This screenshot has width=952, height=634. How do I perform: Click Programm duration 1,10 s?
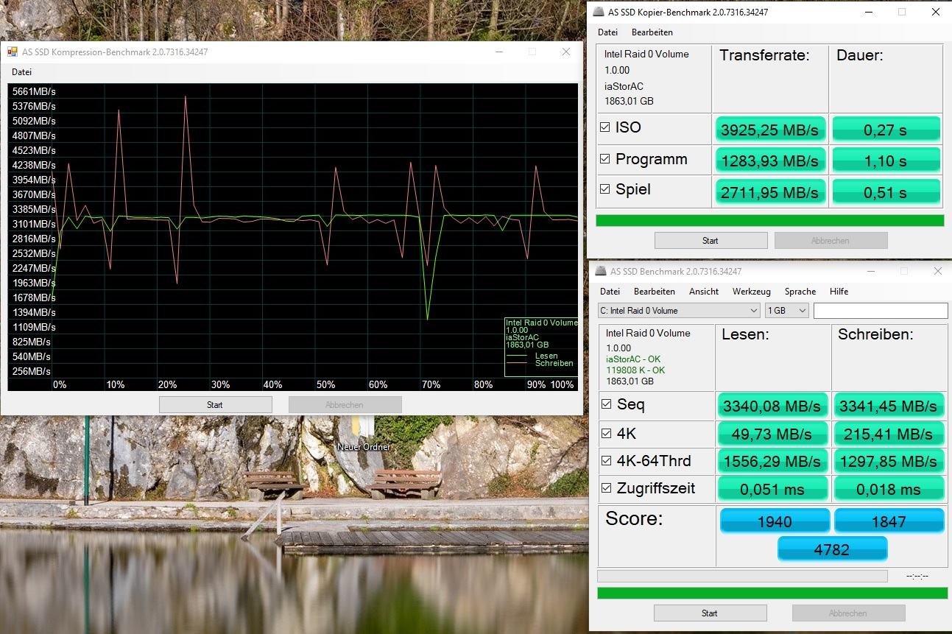886,161
